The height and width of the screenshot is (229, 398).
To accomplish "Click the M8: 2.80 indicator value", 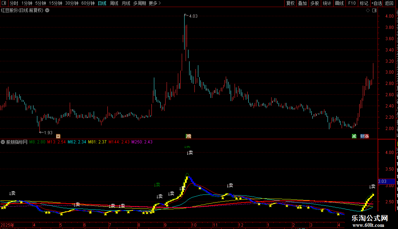I will 37,142.
